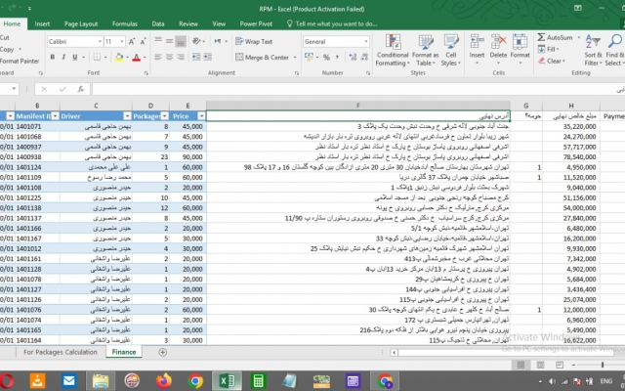Image resolution: width=625 pixels, height=391 pixels.
Task: Toggle Italic formatting
Action: [63, 58]
